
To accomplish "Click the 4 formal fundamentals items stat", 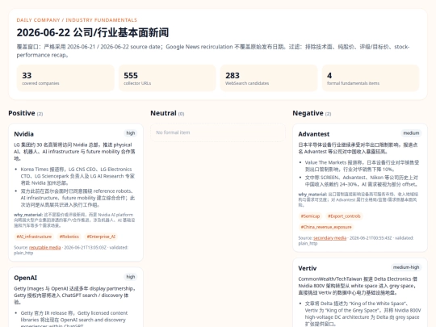I will point(371,78).
